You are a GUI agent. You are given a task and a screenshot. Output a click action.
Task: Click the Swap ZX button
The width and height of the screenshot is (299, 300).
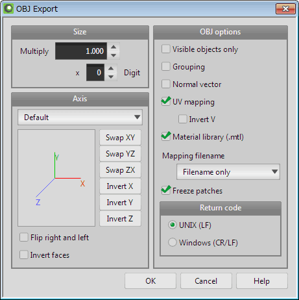coord(120,170)
